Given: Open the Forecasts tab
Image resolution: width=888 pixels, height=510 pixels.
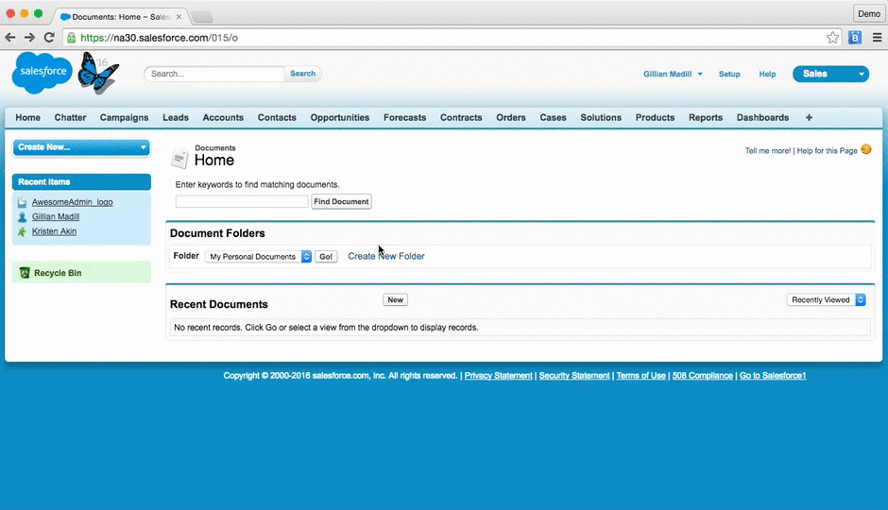Looking at the screenshot, I should click(x=405, y=118).
